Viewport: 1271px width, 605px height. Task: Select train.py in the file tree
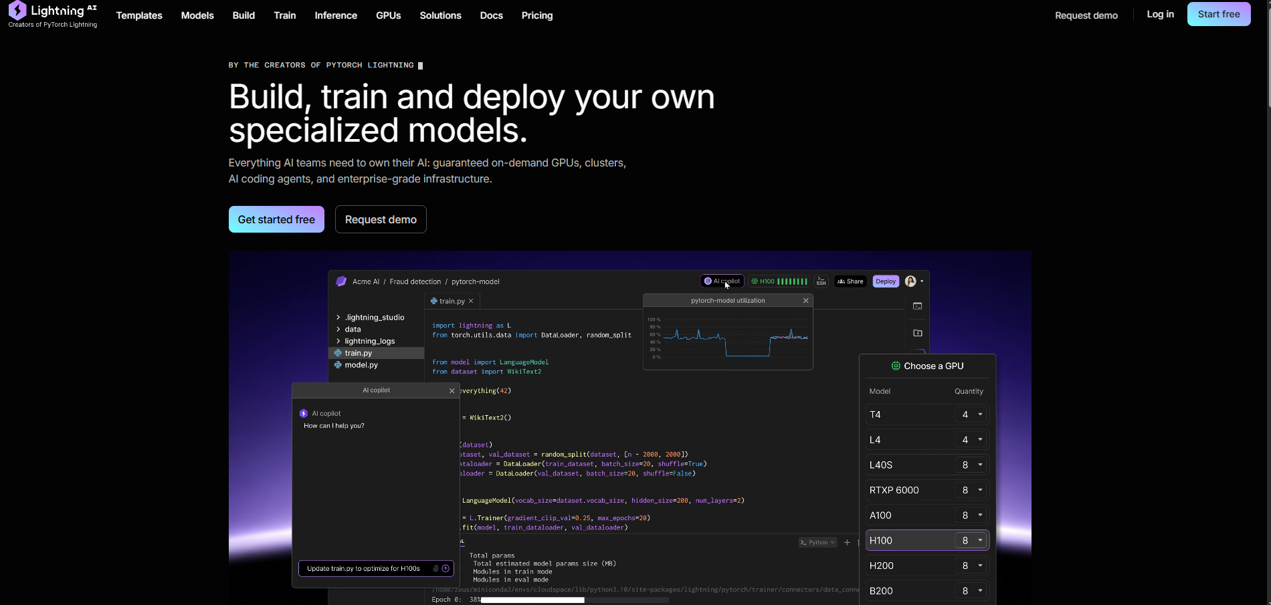(x=376, y=353)
